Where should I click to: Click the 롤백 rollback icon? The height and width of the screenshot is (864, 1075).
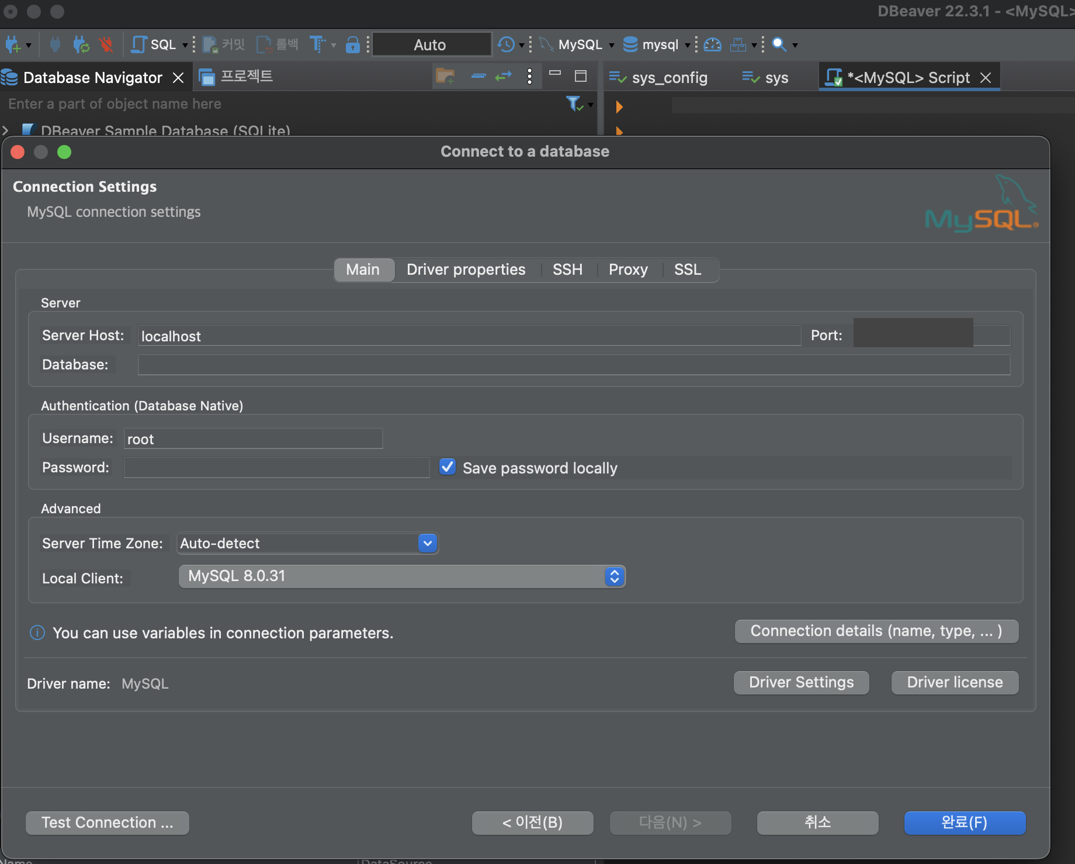click(278, 44)
